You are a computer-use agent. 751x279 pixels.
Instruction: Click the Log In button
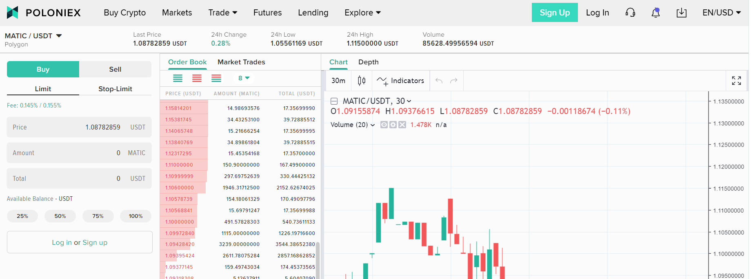click(598, 13)
